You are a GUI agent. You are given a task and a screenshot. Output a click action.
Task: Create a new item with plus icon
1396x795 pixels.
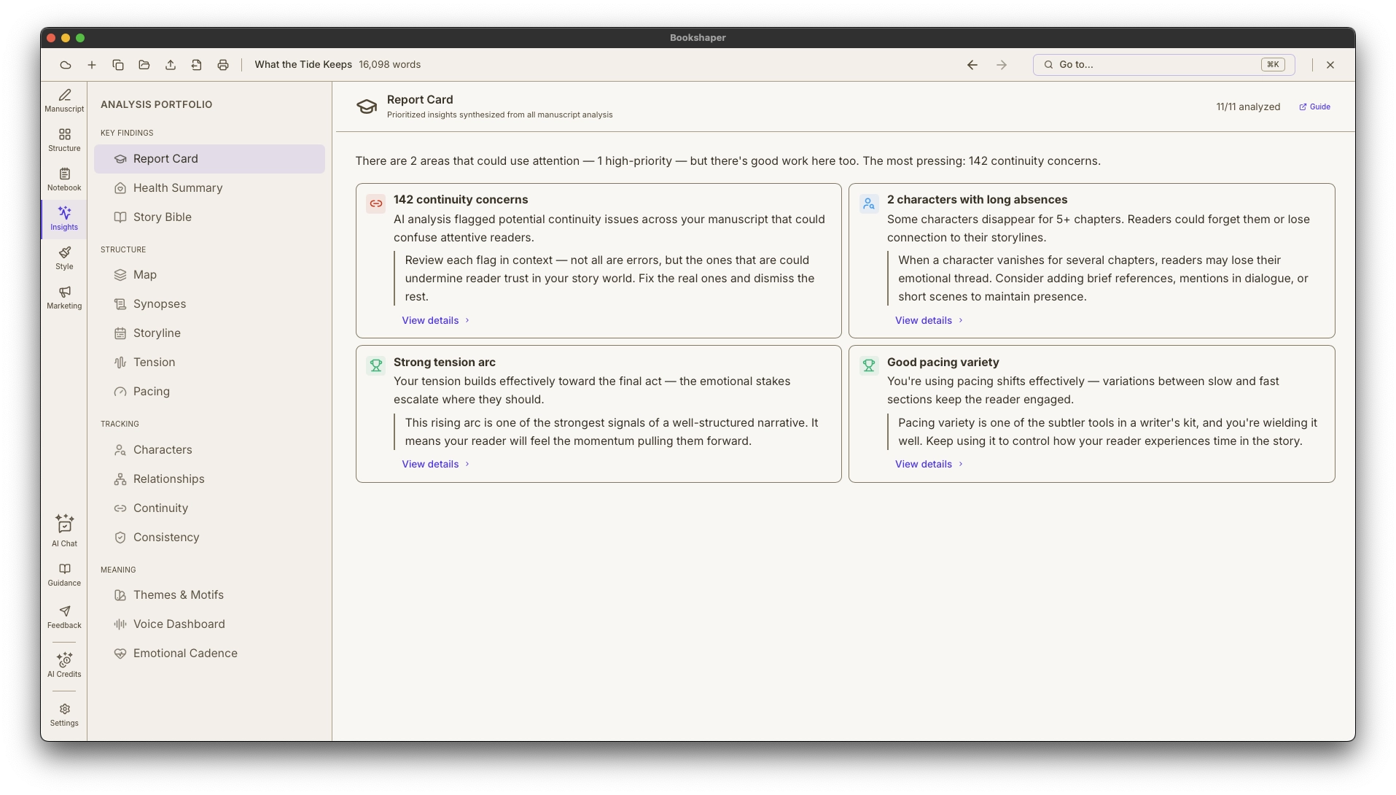coord(92,65)
